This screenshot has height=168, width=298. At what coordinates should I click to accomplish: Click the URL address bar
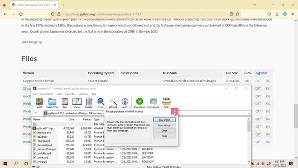click(x=144, y=14)
